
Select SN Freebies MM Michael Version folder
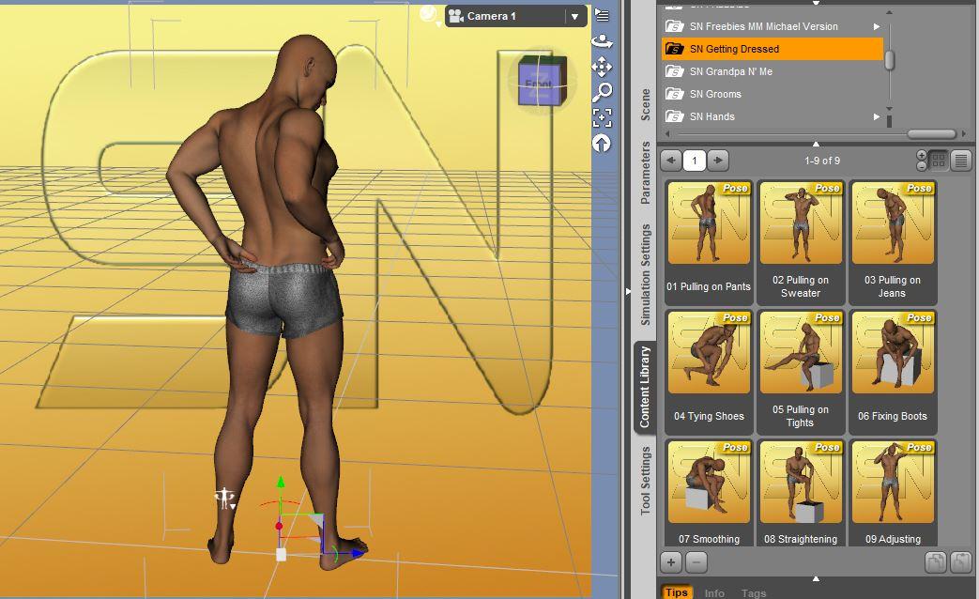coord(772,26)
